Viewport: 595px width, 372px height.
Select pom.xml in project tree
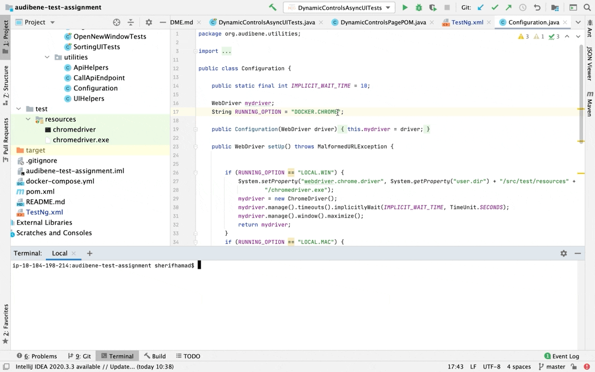[40, 192]
